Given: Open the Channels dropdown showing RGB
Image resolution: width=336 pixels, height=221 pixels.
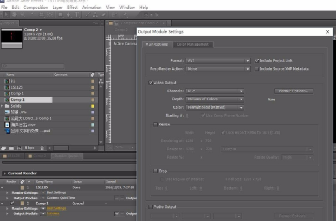Looking at the screenshot, I should (215, 91).
